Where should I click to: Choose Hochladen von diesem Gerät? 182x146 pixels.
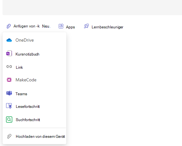34,137
